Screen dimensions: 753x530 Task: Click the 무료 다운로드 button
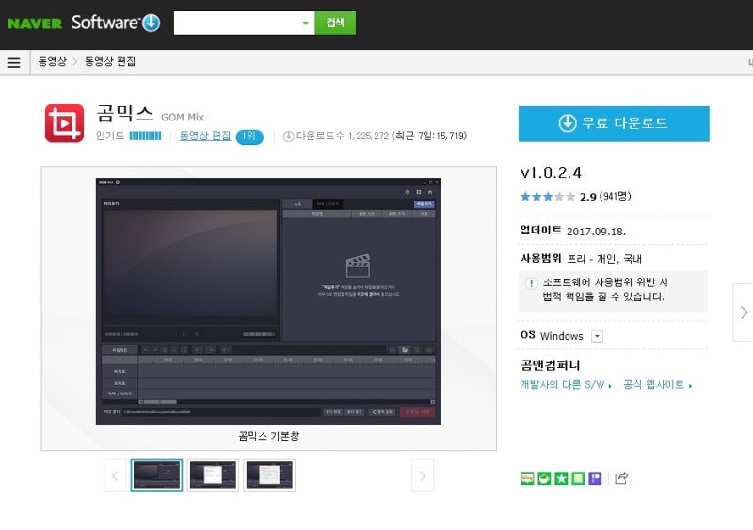(x=614, y=124)
